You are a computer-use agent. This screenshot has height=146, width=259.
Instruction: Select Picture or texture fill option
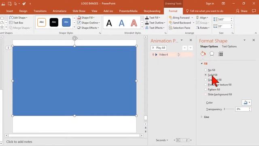pyautogui.click(x=218, y=85)
